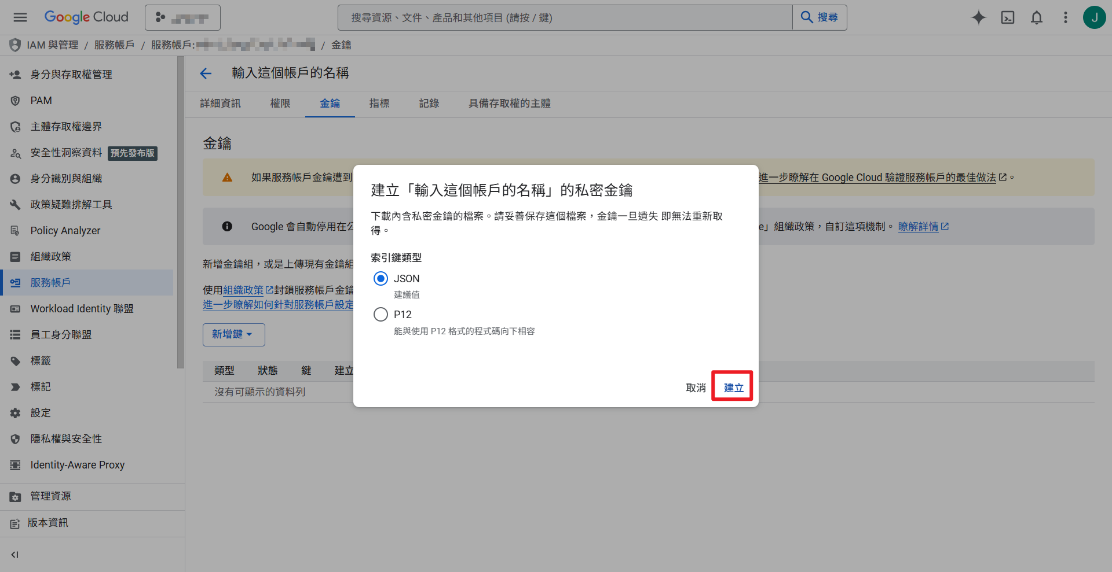Screen dimensions: 1112x572
Task: Open the Gemini AI sparkle icon
Action: (x=979, y=17)
